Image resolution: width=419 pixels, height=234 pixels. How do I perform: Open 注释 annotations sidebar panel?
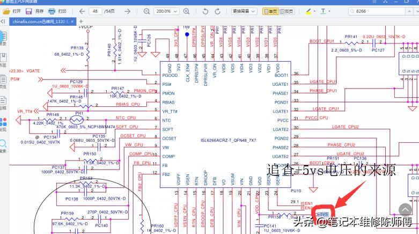tap(3, 103)
